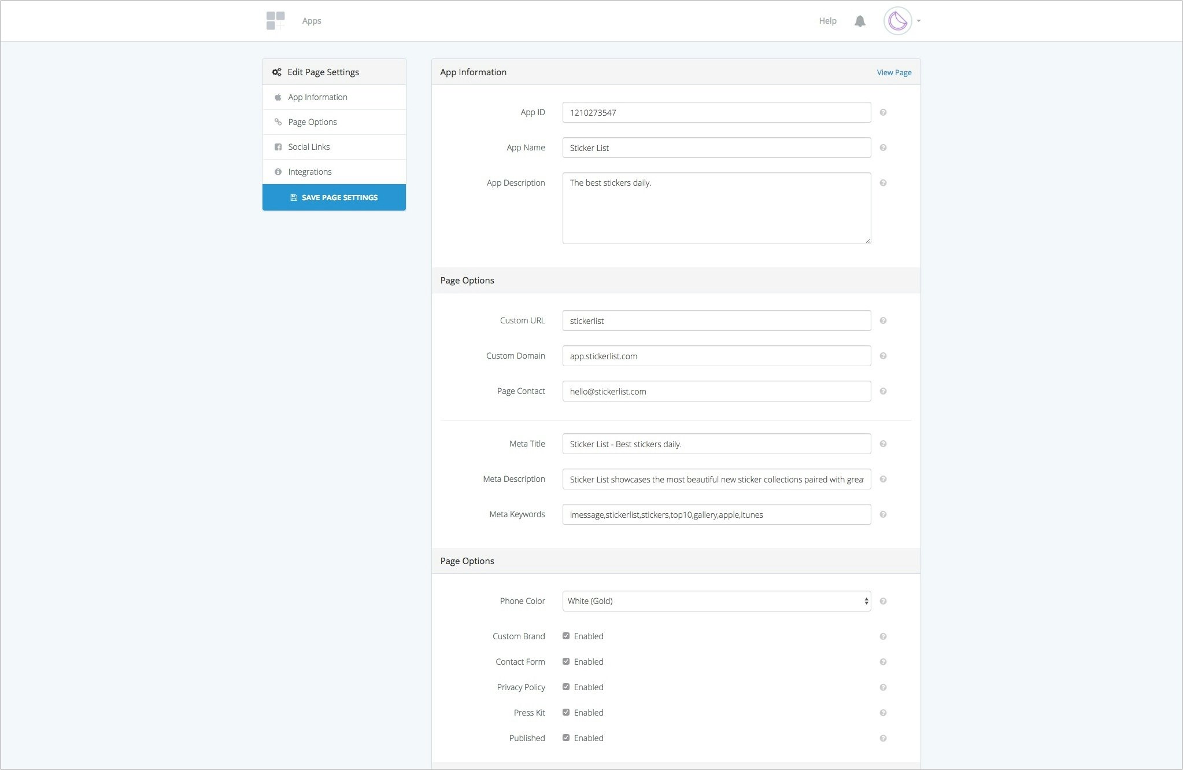Click help icon beside App Description
The width and height of the screenshot is (1183, 770).
point(883,183)
